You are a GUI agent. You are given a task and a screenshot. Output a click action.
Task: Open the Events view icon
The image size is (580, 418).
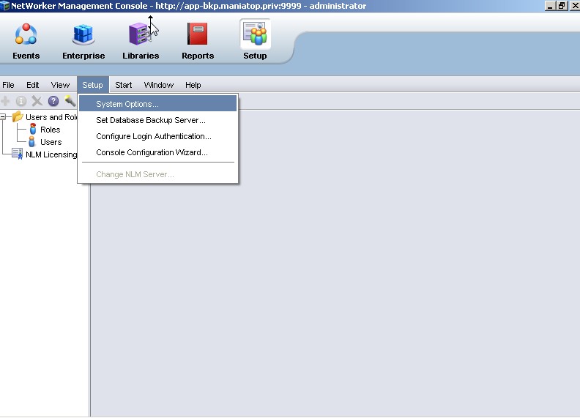pyautogui.click(x=26, y=34)
